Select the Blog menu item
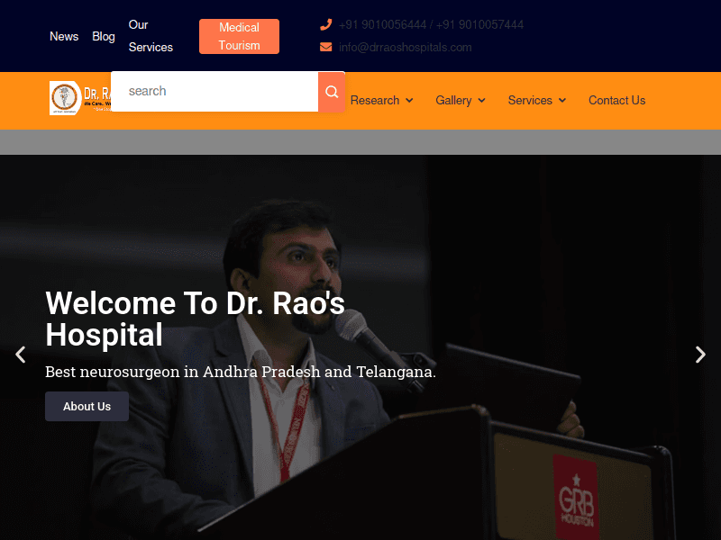Viewport: 721px width, 540px height. click(x=103, y=36)
